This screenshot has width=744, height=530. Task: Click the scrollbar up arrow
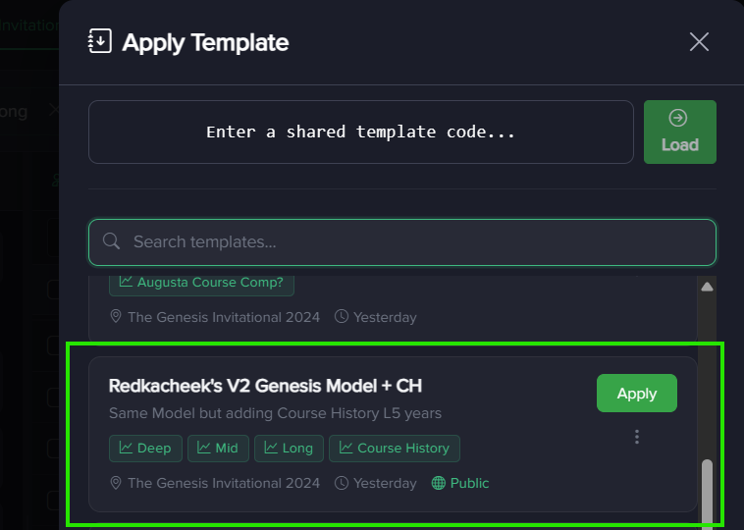point(707,287)
